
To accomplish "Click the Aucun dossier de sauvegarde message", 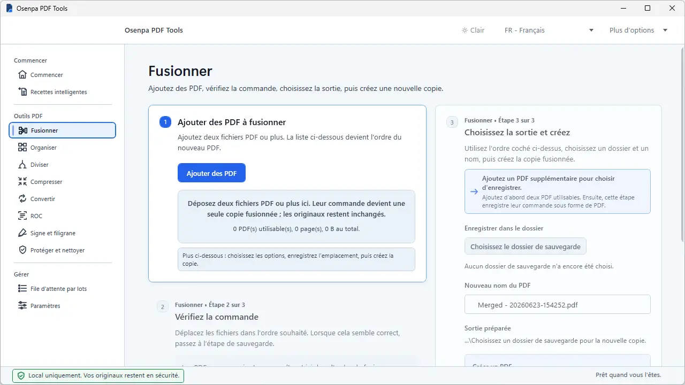I will pos(539,266).
